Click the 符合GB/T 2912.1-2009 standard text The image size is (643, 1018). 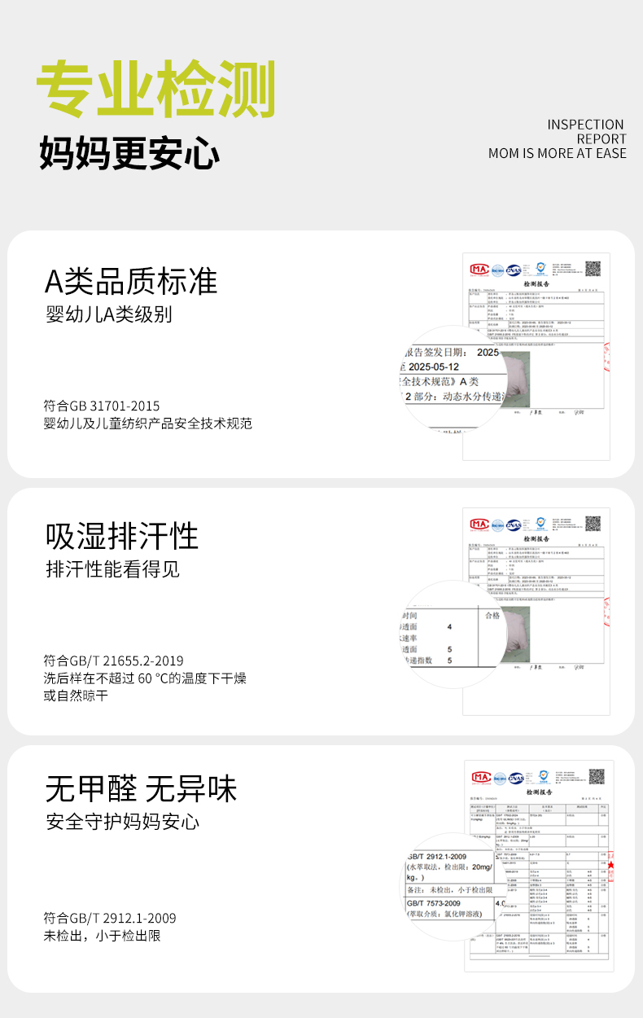[x=110, y=918]
